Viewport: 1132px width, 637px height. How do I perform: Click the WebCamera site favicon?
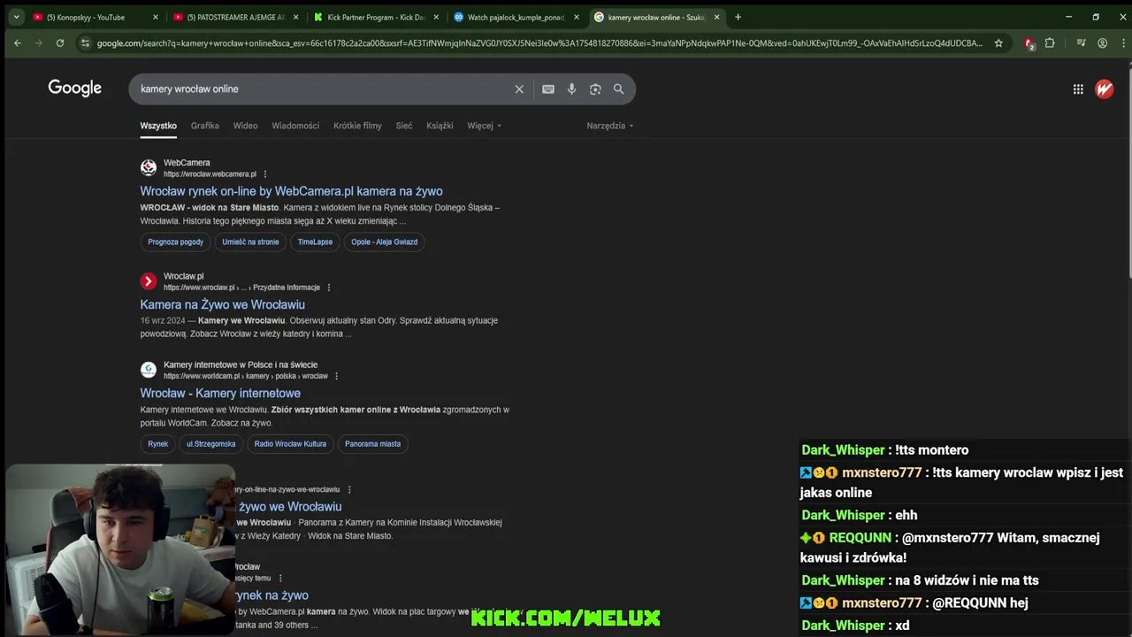[x=149, y=167]
